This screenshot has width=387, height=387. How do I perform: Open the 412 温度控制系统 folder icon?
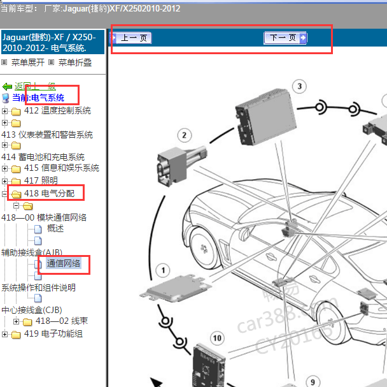[16, 112]
